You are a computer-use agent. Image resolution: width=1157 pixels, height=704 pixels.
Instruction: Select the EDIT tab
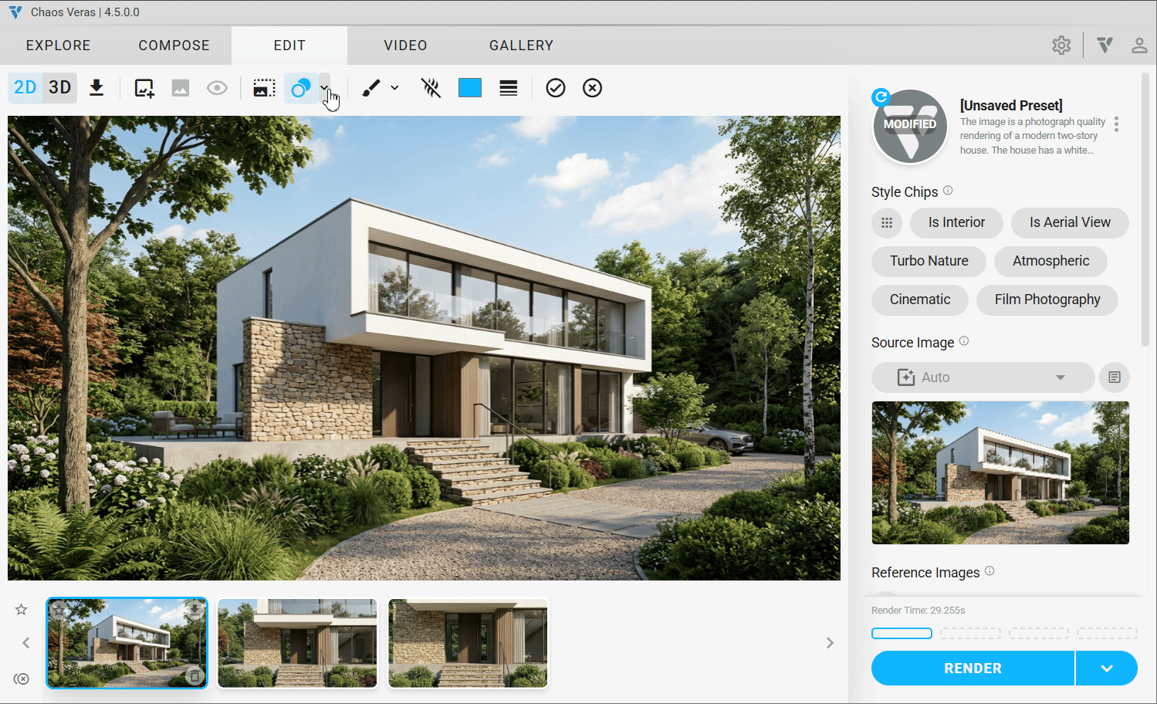(289, 46)
